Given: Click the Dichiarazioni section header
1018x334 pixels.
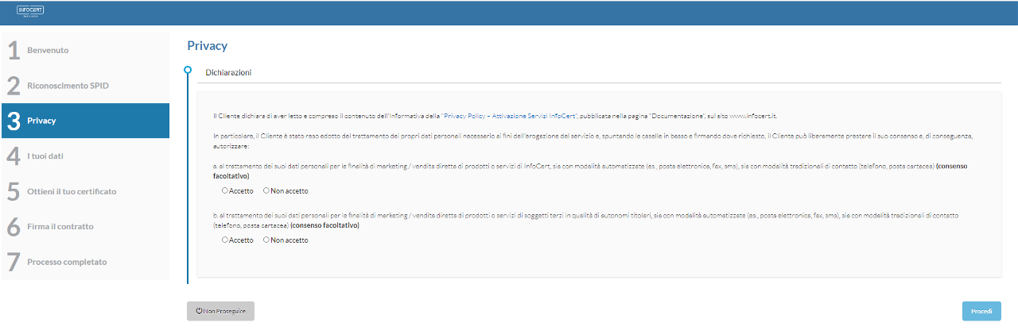Looking at the screenshot, I should 228,72.
